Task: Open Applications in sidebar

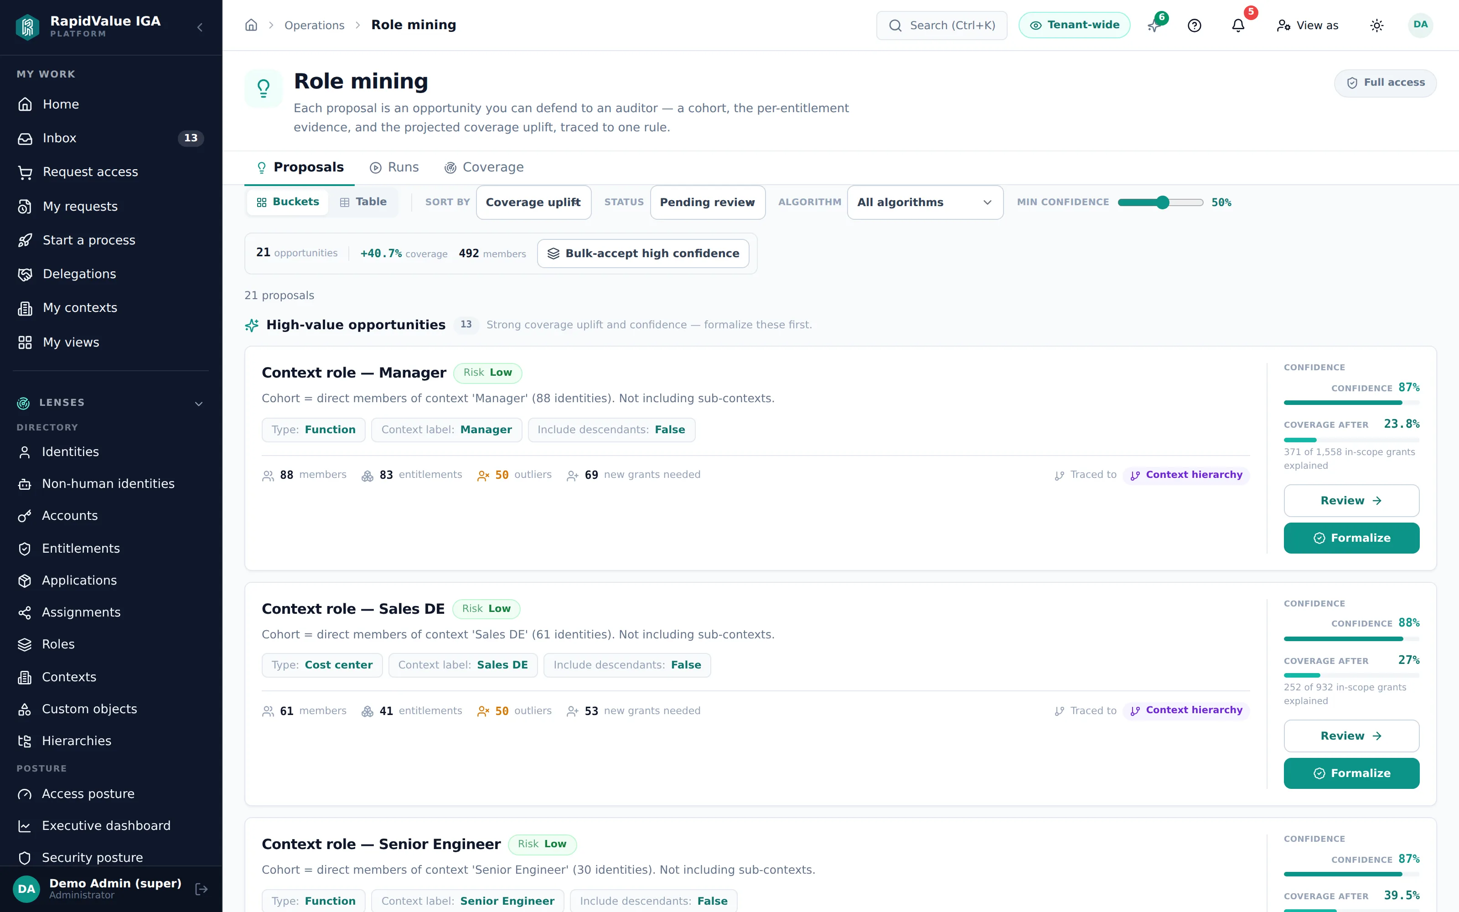Action: pos(111,580)
